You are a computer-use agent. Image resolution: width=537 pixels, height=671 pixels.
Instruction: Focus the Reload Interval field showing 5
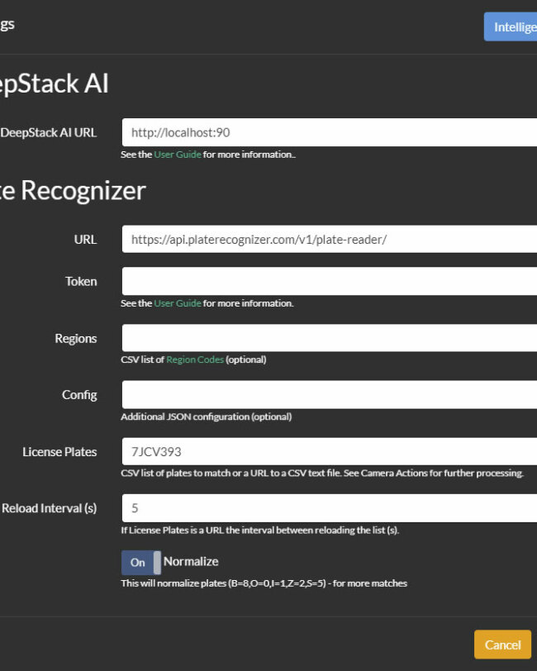[330, 508]
